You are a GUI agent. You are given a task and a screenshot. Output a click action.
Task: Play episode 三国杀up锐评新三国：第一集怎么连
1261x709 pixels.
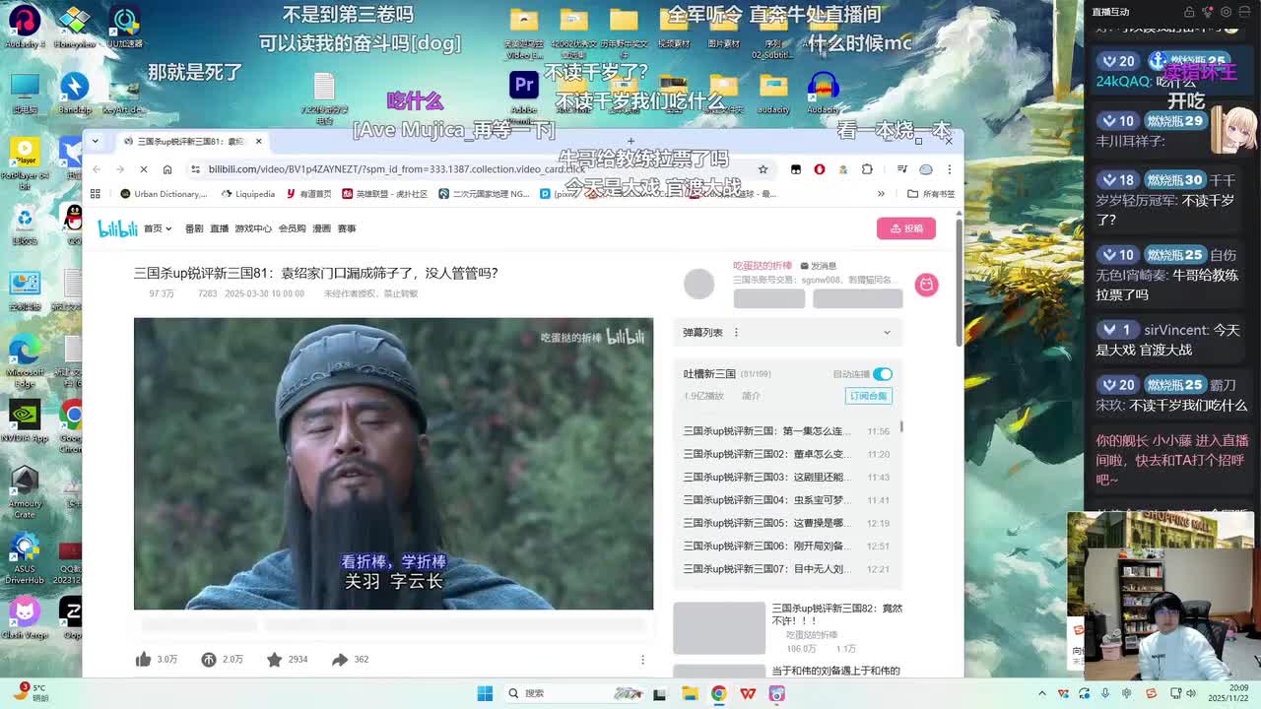pyautogui.click(x=787, y=431)
